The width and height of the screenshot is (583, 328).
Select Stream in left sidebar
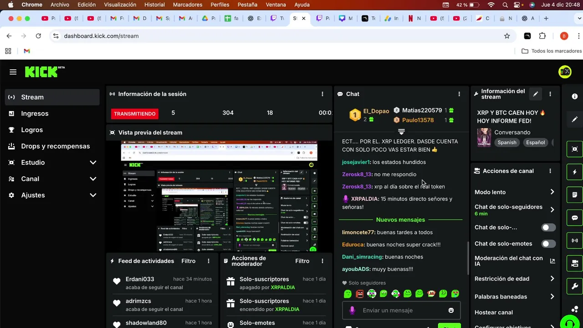pyautogui.click(x=52, y=97)
